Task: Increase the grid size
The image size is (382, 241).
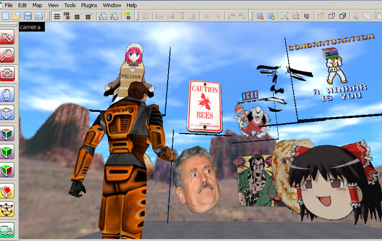Action: tap(88, 16)
